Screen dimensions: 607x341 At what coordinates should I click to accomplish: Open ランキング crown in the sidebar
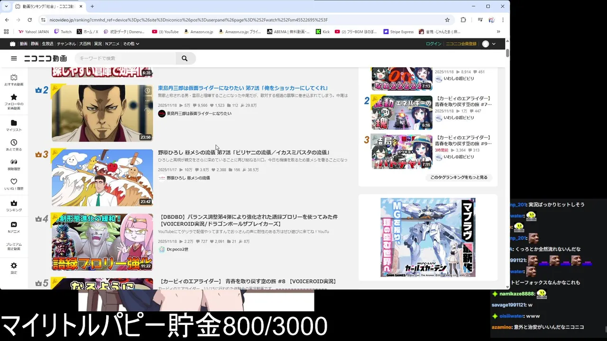(x=14, y=206)
